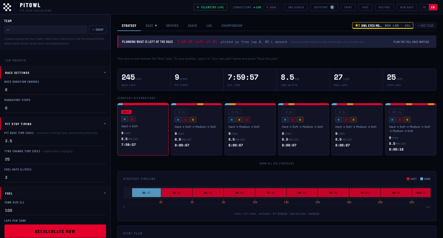
Task: Click the 8.5 min Time In Pits stat
Action: point(303,80)
